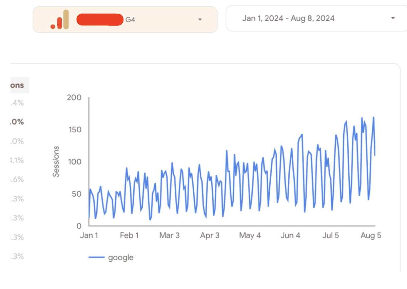The height and width of the screenshot is (289, 407).
Task: Click the 200 y-axis label
Action: (x=75, y=97)
